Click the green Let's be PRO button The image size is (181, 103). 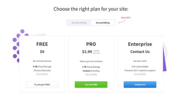91,85
